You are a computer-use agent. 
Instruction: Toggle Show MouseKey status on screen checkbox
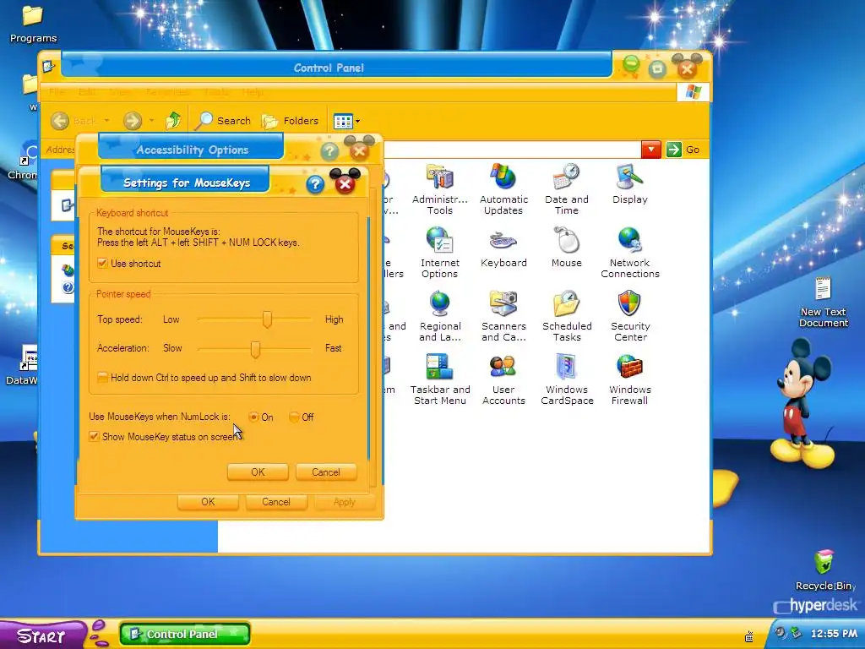[x=94, y=437]
